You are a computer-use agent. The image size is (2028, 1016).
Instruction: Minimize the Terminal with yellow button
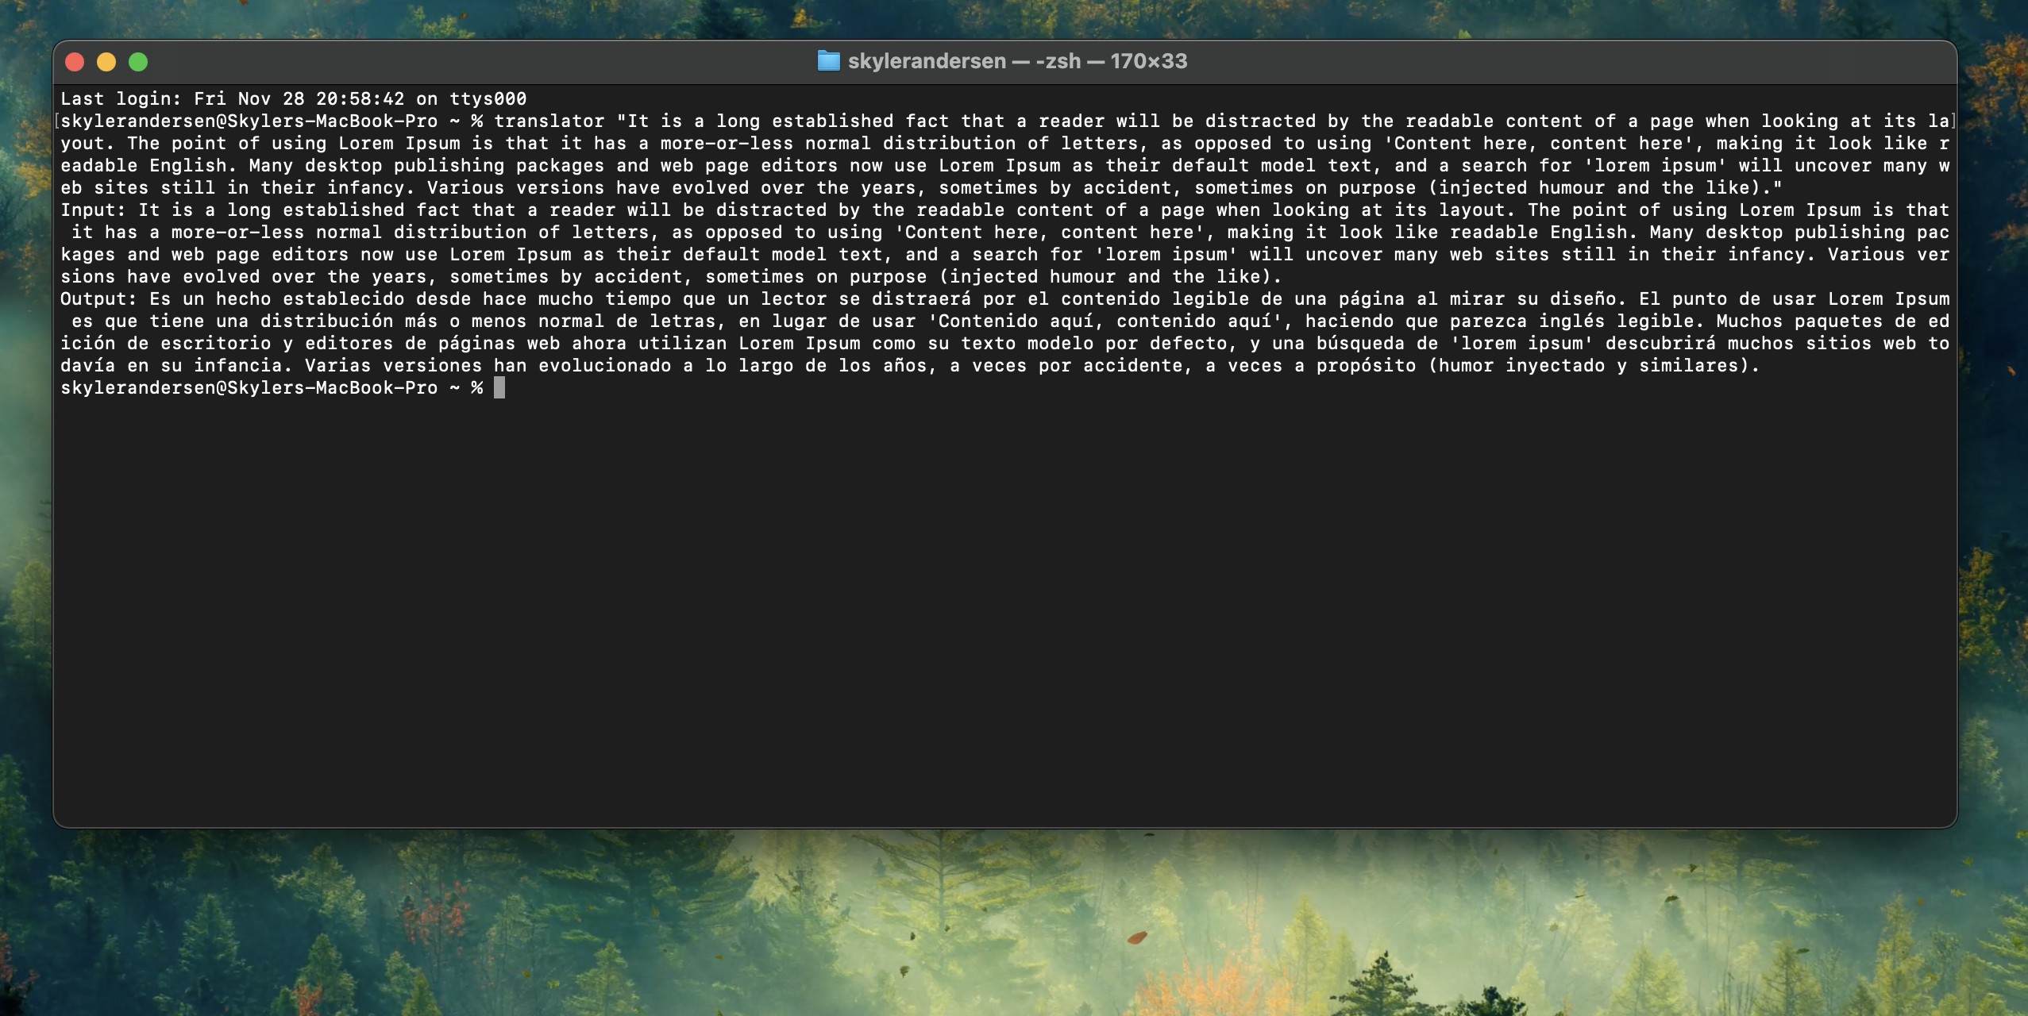coord(106,62)
